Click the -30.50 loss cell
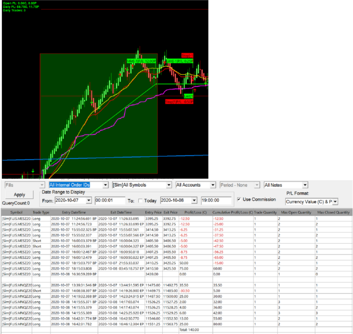This screenshot has width=353, height=334. point(196,291)
